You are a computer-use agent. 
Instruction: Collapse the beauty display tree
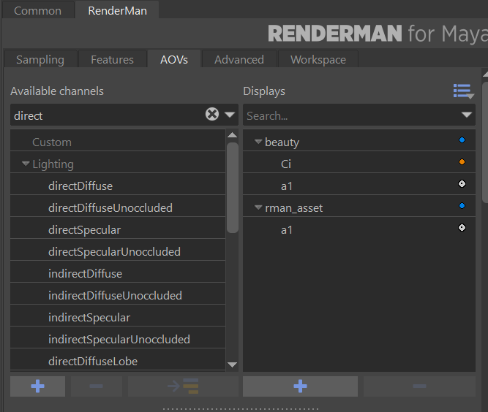tap(258, 142)
